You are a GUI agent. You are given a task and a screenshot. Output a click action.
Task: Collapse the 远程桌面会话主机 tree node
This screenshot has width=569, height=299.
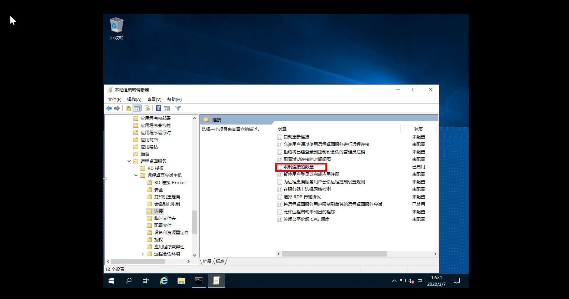(136, 176)
